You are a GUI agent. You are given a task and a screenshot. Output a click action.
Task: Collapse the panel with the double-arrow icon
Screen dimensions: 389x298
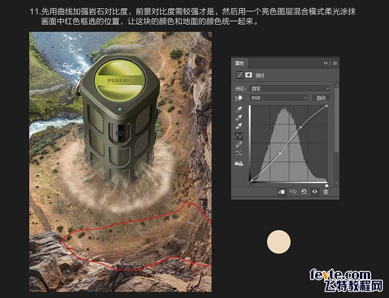tap(325, 63)
